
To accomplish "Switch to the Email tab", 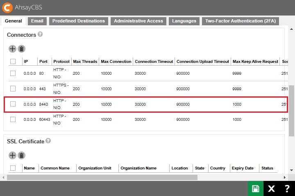I will coord(37,21).
